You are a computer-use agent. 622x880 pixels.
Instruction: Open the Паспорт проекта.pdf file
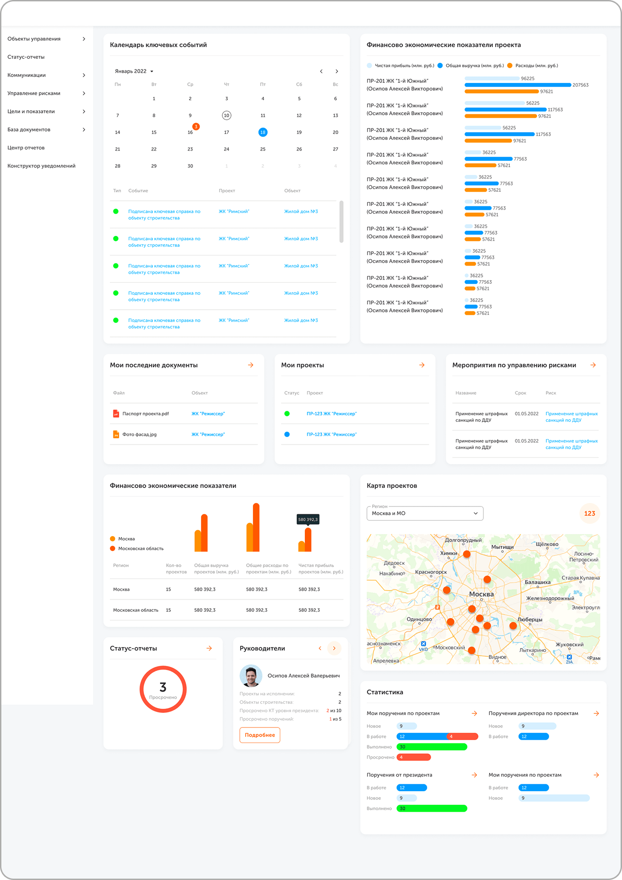(145, 414)
